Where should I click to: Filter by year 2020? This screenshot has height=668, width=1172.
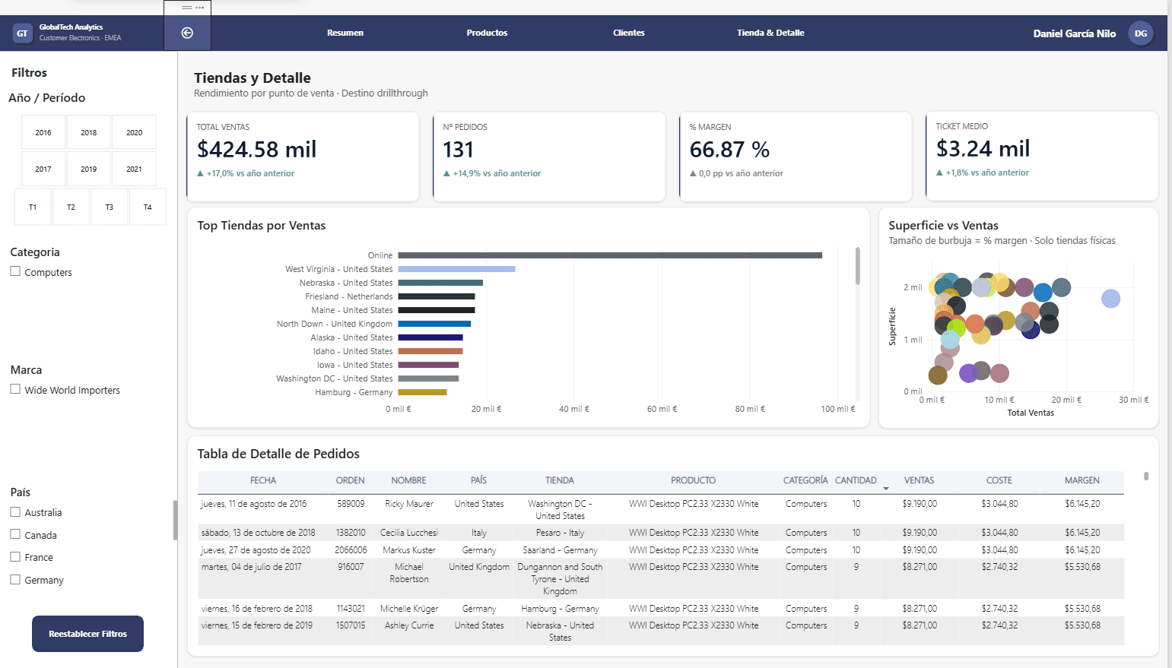pos(135,132)
